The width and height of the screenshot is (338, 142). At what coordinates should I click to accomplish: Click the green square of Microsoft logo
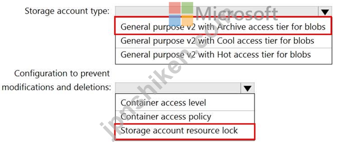(187, 8)
